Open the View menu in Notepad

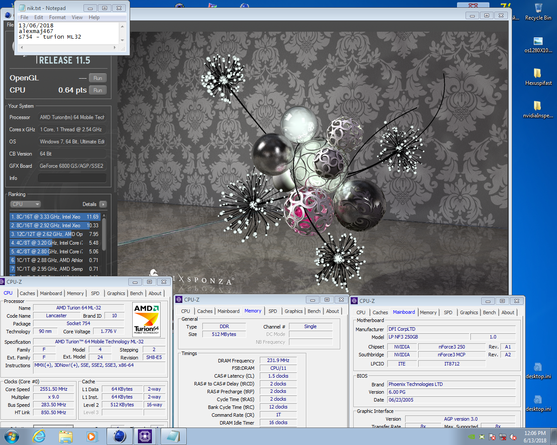pyautogui.click(x=77, y=17)
